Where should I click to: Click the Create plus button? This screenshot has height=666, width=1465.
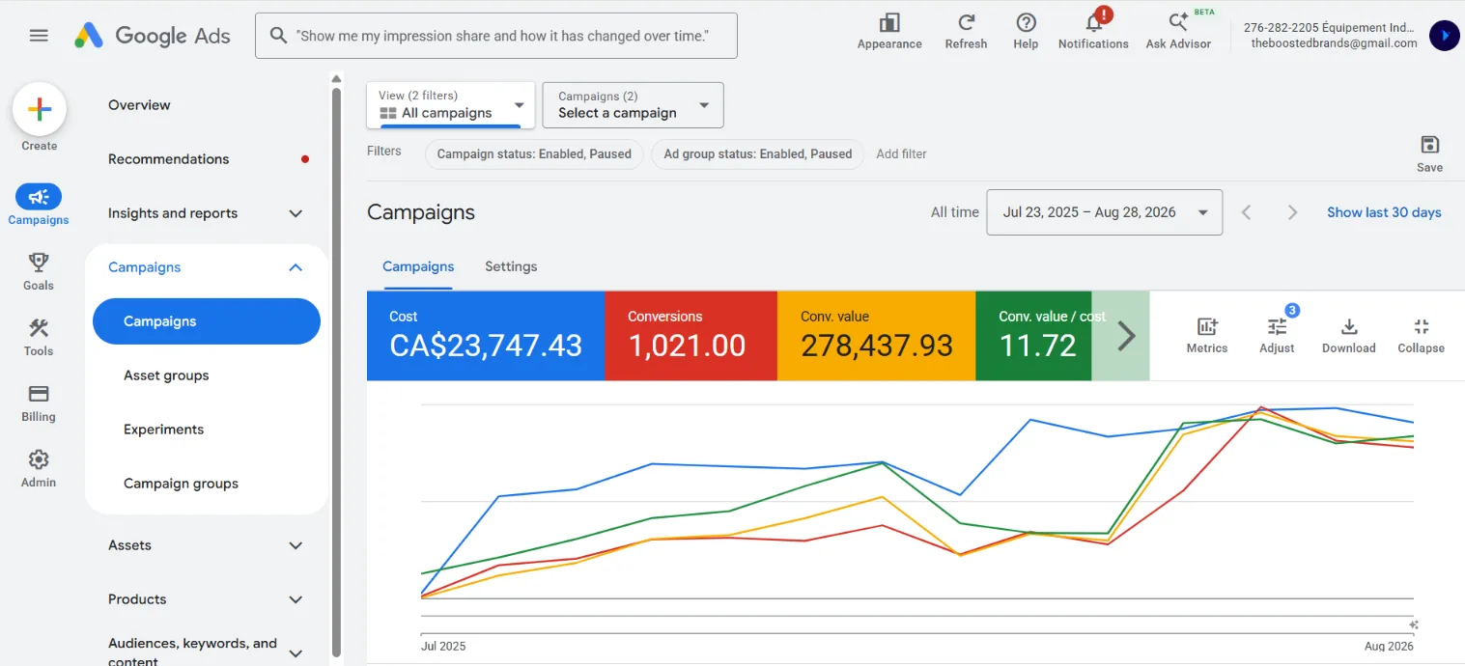coord(40,109)
